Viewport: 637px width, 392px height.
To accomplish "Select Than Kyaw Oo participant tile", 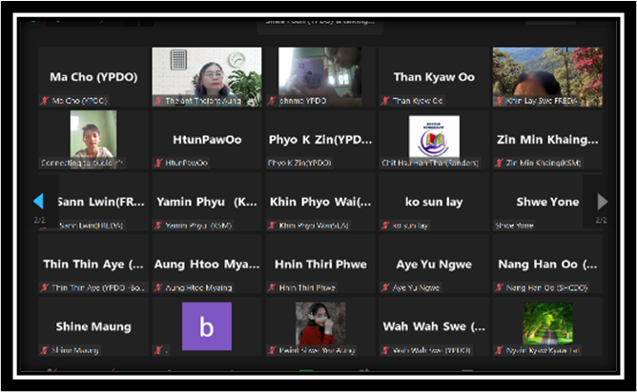I will click(x=434, y=77).
